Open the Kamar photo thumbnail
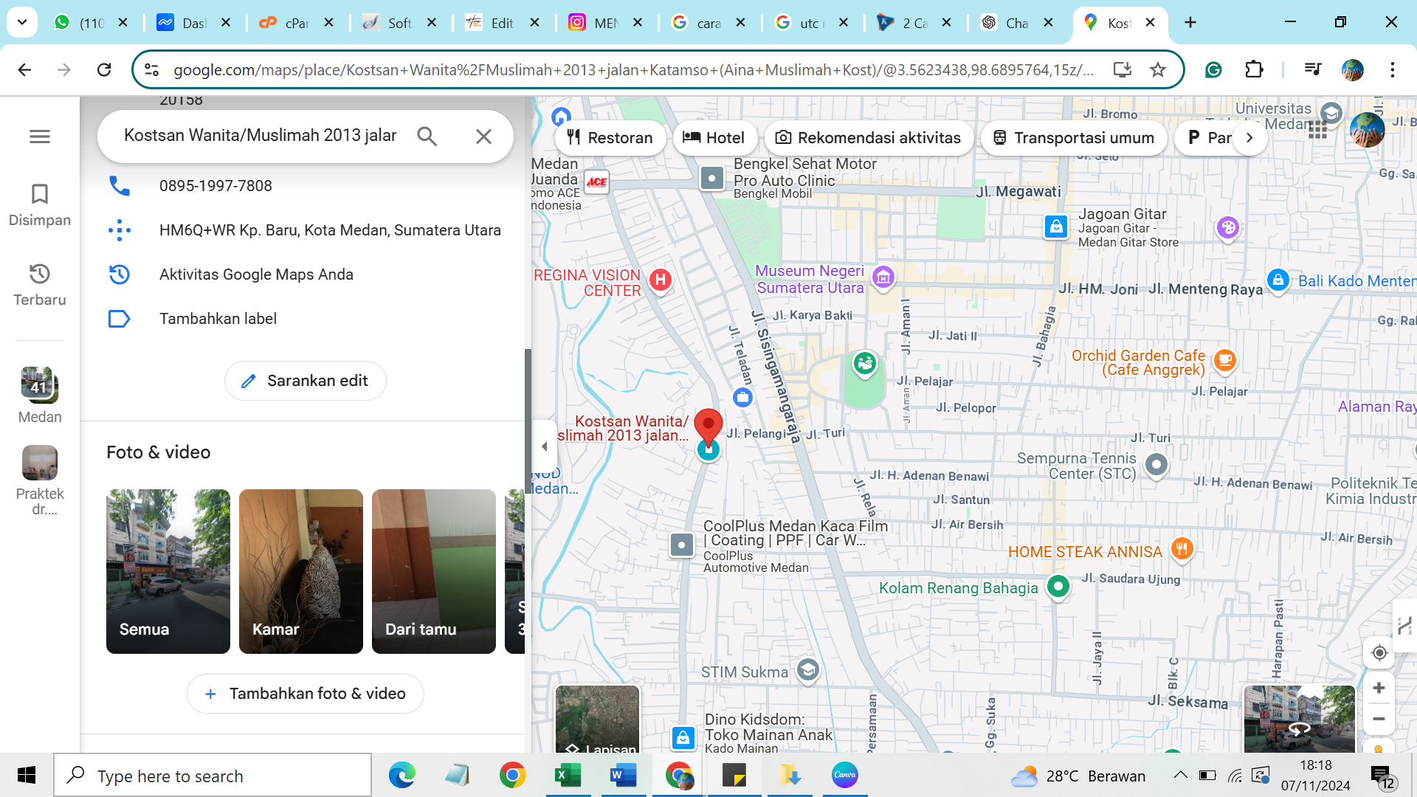1417x797 pixels. tap(300, 571)
